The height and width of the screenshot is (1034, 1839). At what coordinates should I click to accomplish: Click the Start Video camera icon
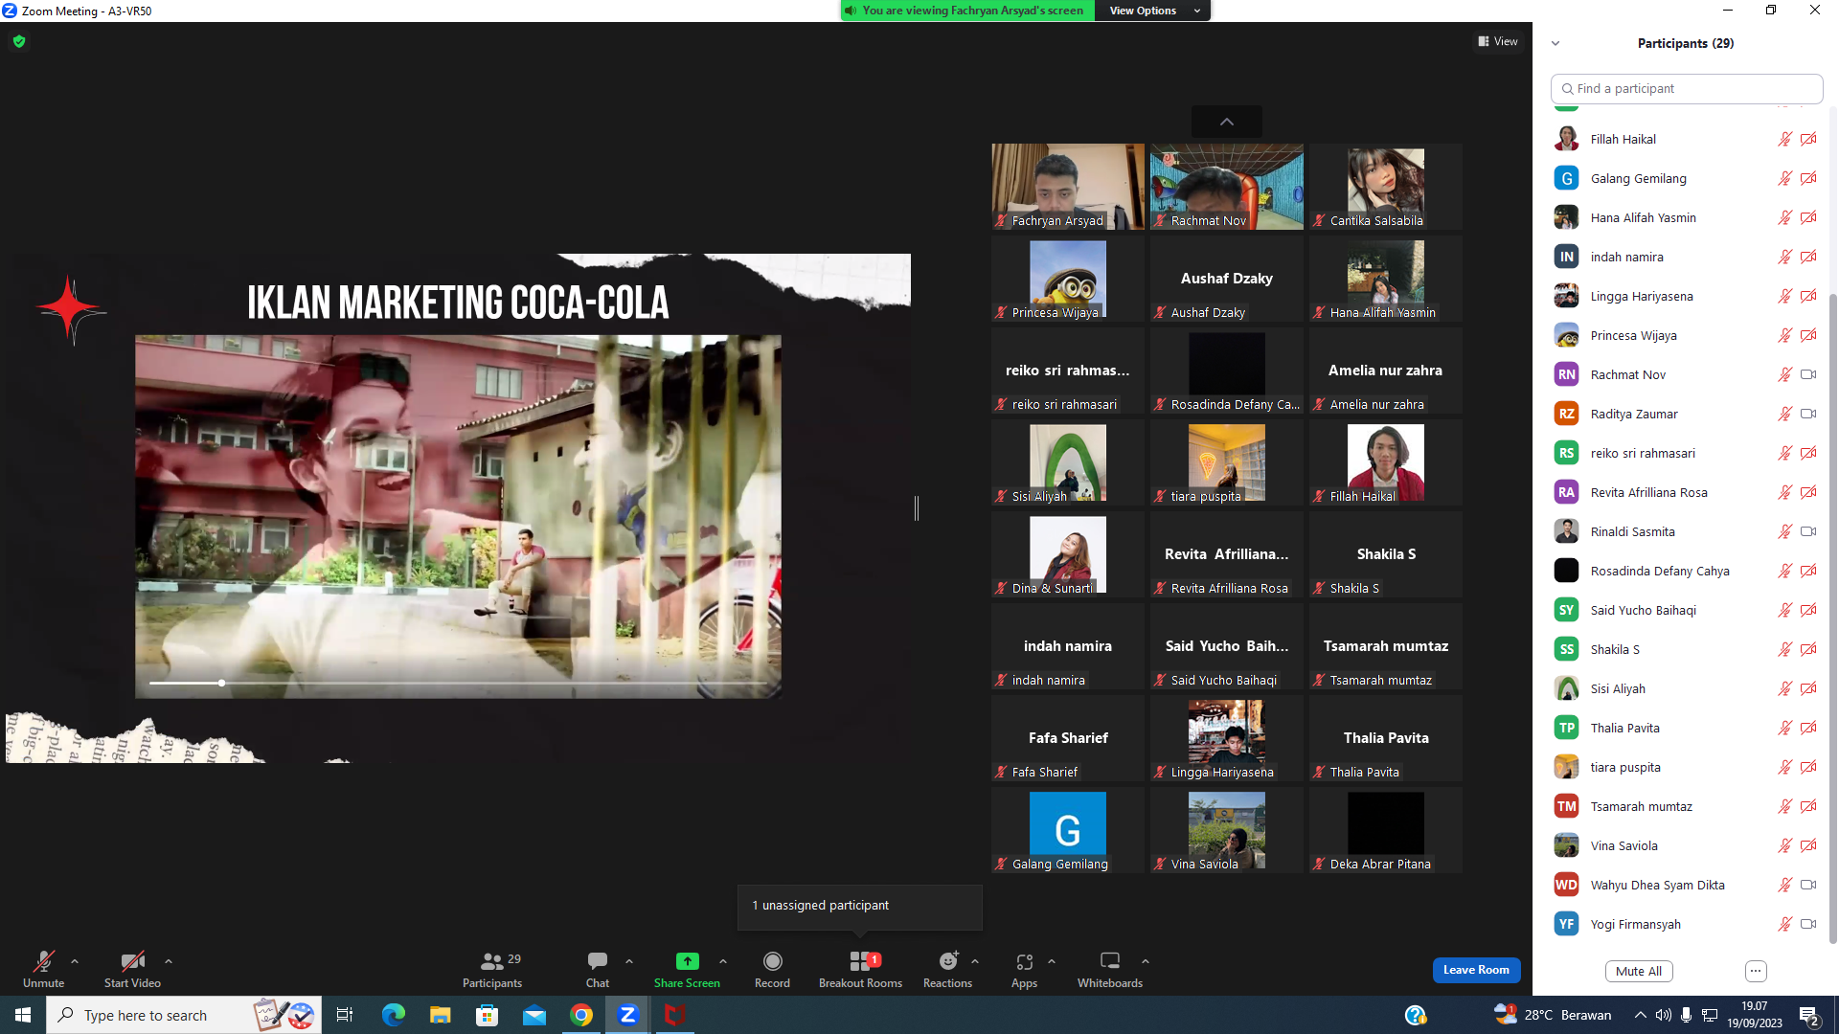pos(132,961)
